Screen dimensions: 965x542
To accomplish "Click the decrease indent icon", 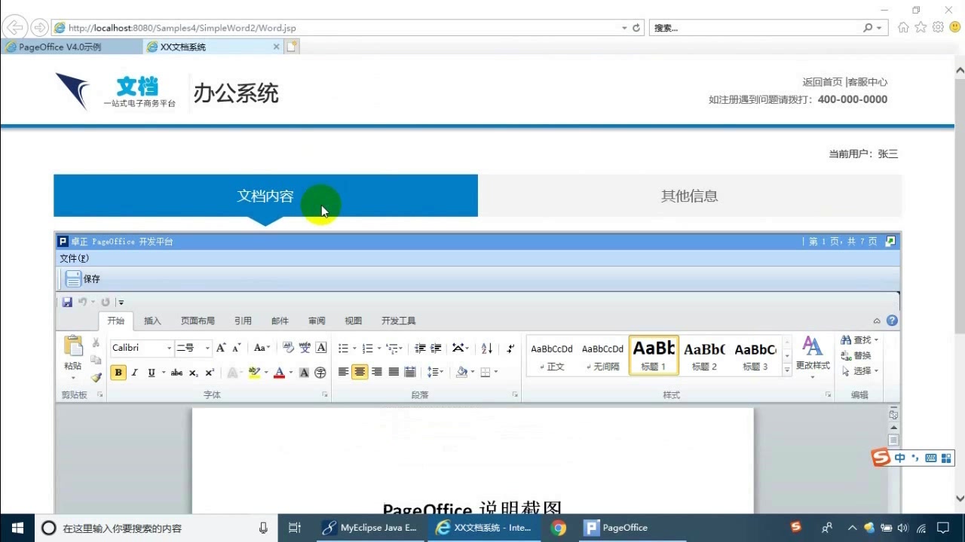I will tap(420, 348).
